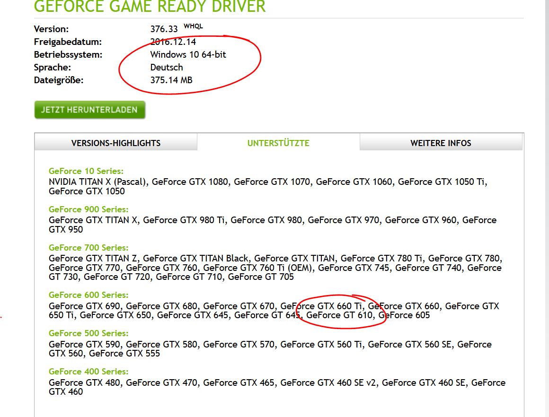Screen dimensions: 549x417
Task: Click the GeForce GTX 570 entry
Action: tap(239, 345)
